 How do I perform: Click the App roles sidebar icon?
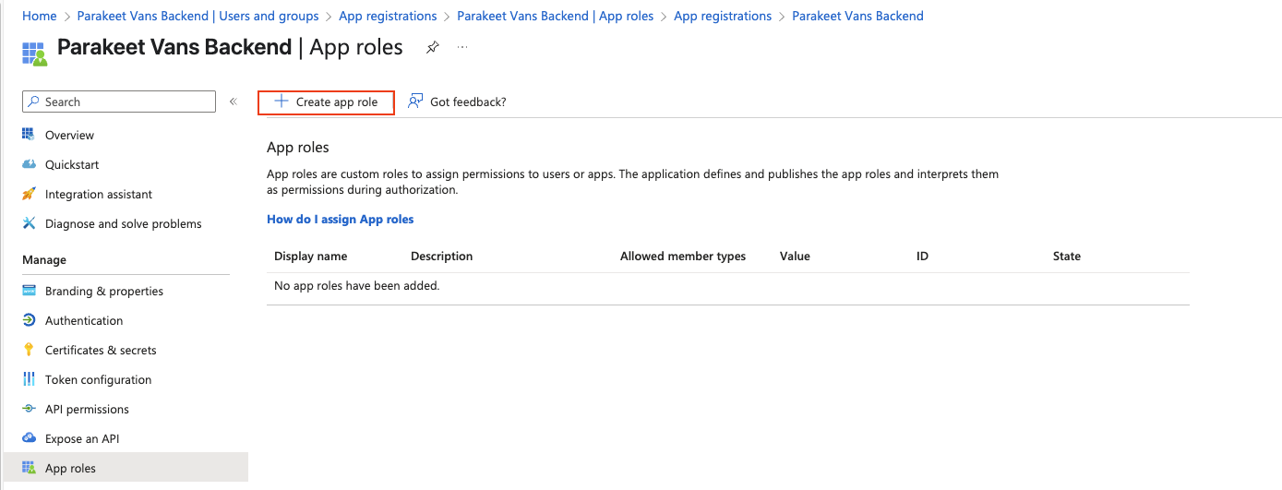point(29,468)
